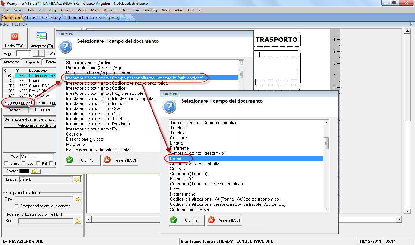Select the Desktop tab
This screenshot has width=415, height=245.
(x=11, y=18)
